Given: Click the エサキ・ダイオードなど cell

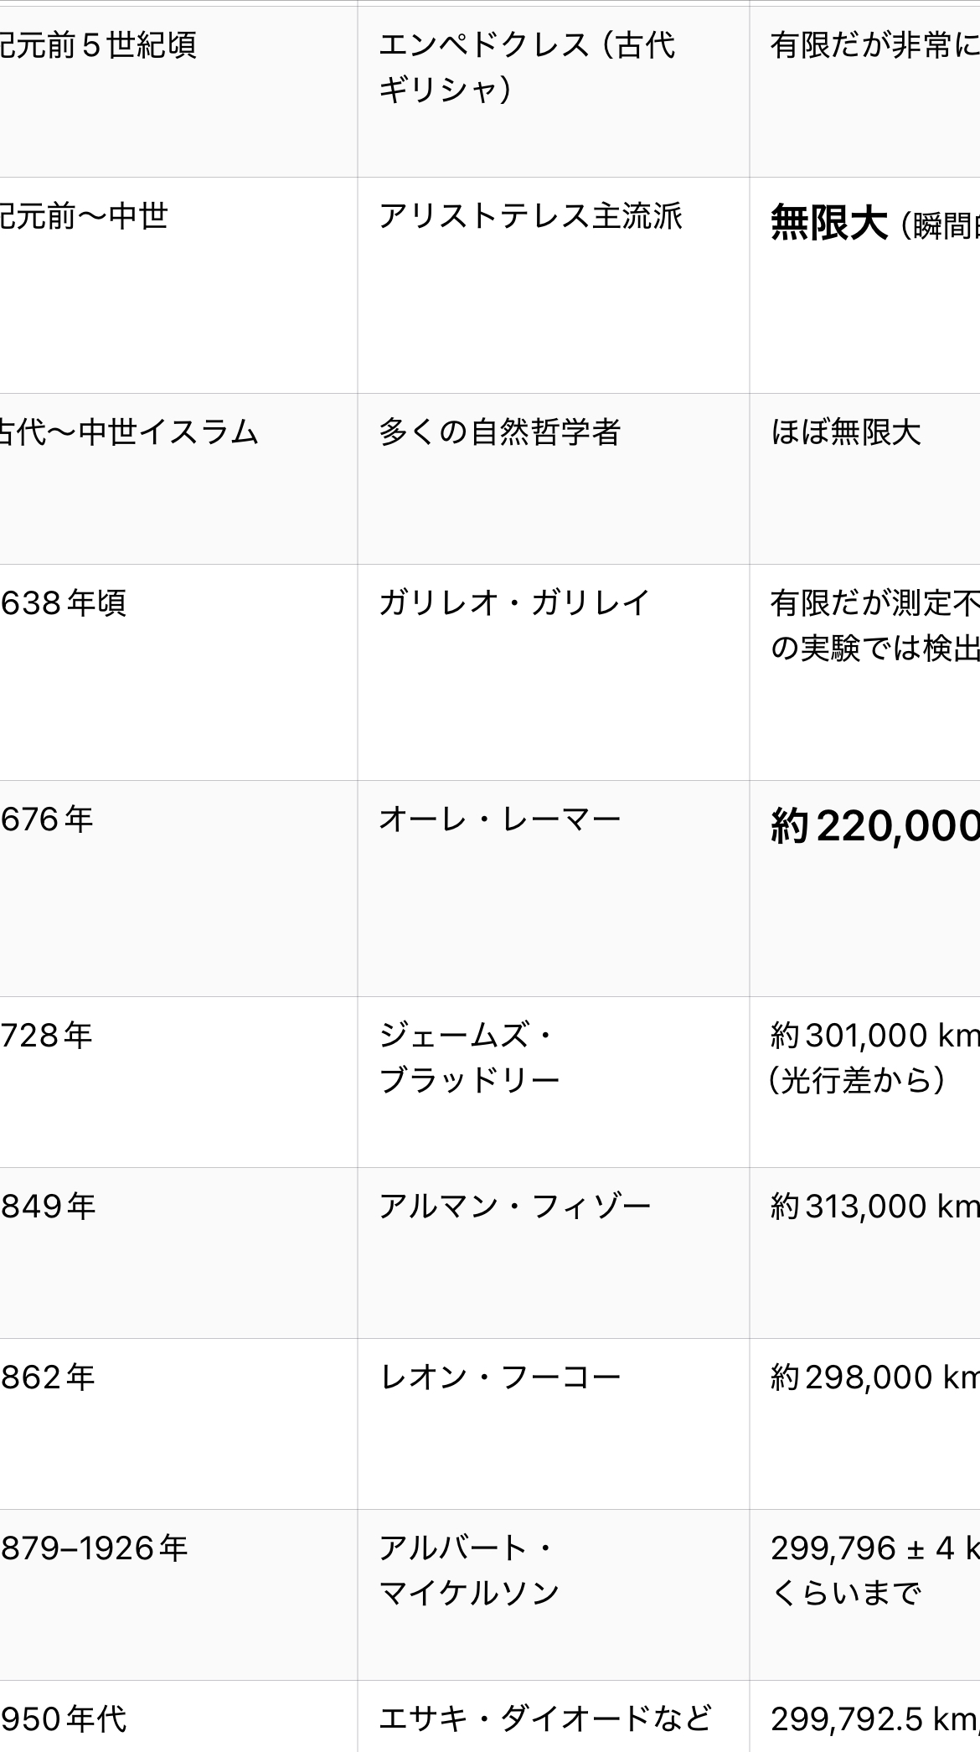Looking at the screenshot, I should click(x=544, y=1719).
